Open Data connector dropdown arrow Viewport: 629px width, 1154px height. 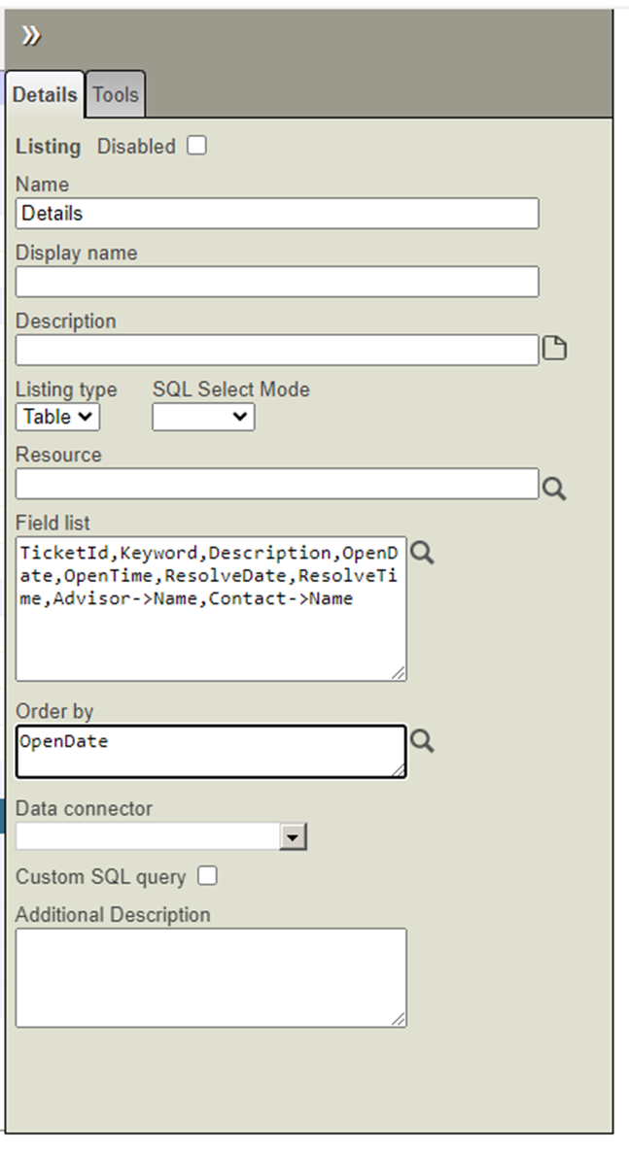[293, 836]
